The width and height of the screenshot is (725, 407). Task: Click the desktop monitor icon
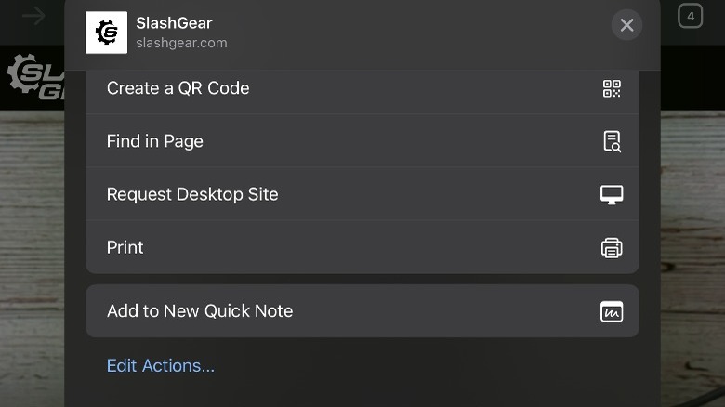pyautogui.click(x=611, y=195)
